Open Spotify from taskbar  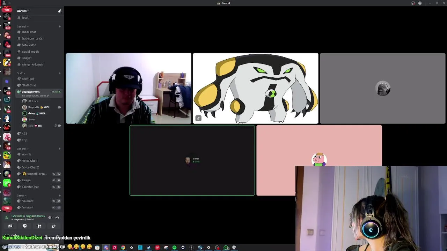point(174,248)
